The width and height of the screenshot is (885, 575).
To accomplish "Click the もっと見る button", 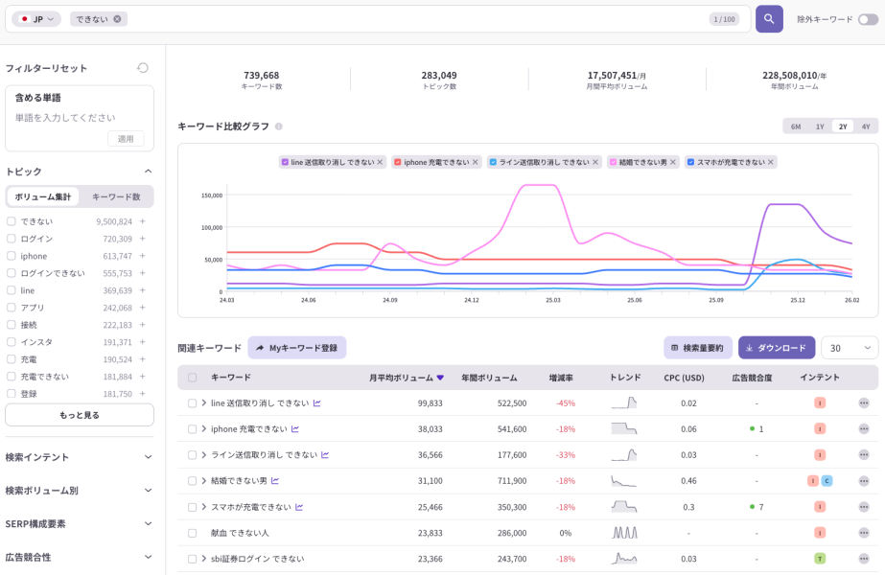I will coord(80,415).
